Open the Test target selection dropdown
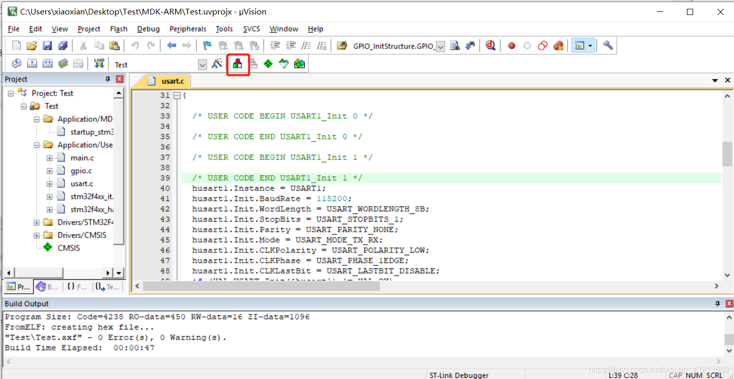Screen dimensions: 734x379 click(202, 65)
